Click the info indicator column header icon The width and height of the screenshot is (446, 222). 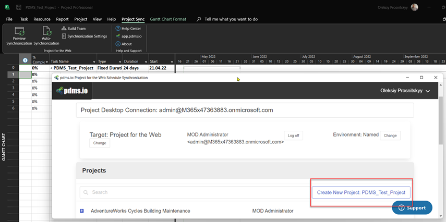pyautogui.click(x=25, y=60)
